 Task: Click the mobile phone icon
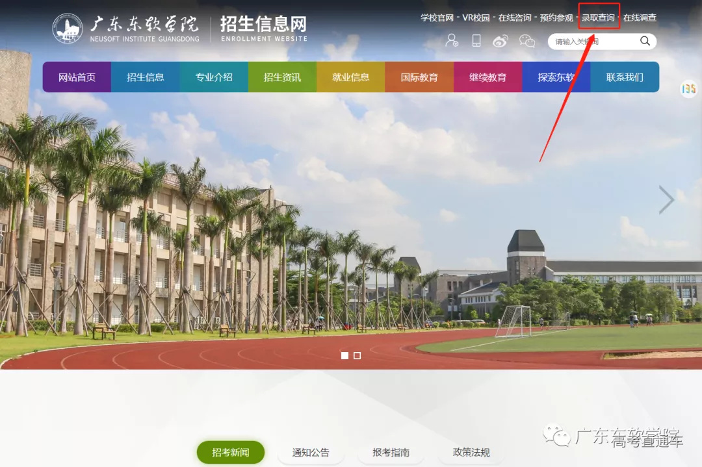pyautogui.click(x=476, y=41)
